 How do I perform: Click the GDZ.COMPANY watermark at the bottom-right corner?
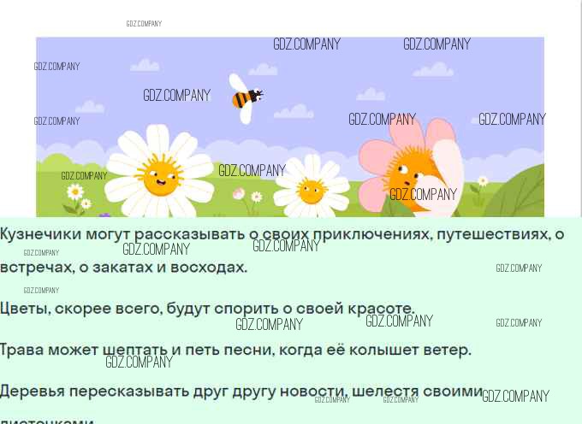click(x=515, y=396)
